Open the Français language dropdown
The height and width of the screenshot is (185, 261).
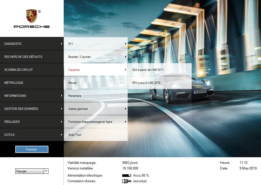(x=32, y=171)
